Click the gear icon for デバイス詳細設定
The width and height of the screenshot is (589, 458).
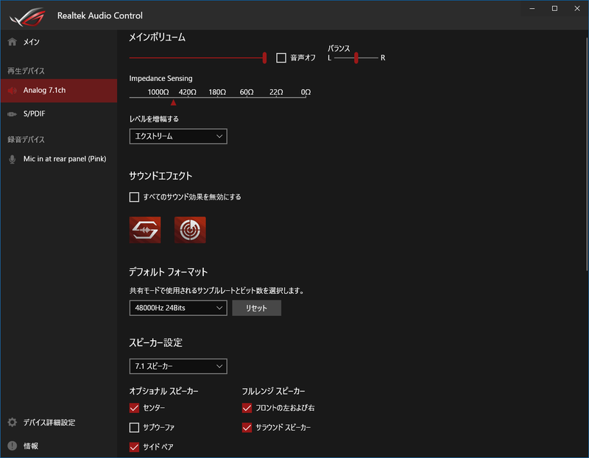pyautogui.click(x=12, y=423)
